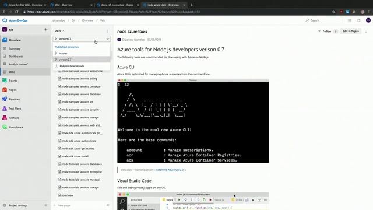Open Project settings
Image resolution: width=373 pixels, height=210 pixels.
(19, 205)
